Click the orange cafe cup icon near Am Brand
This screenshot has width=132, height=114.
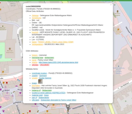pos(3,83)
